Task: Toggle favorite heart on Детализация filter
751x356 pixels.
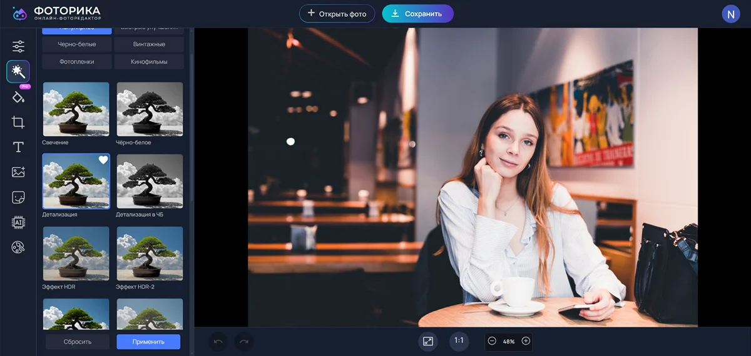Action: click(x=103, y=161)
